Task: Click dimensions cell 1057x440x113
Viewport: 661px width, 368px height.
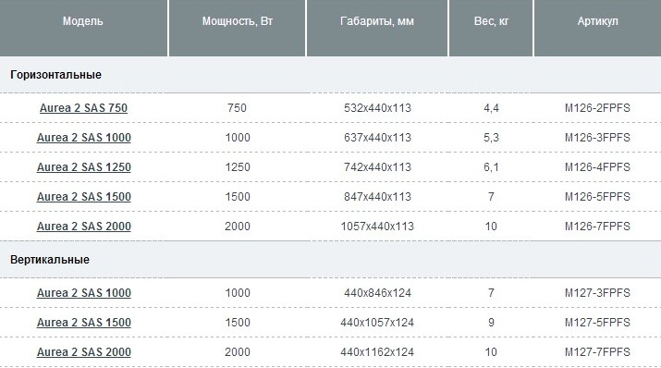Action: tap(377, 226)
